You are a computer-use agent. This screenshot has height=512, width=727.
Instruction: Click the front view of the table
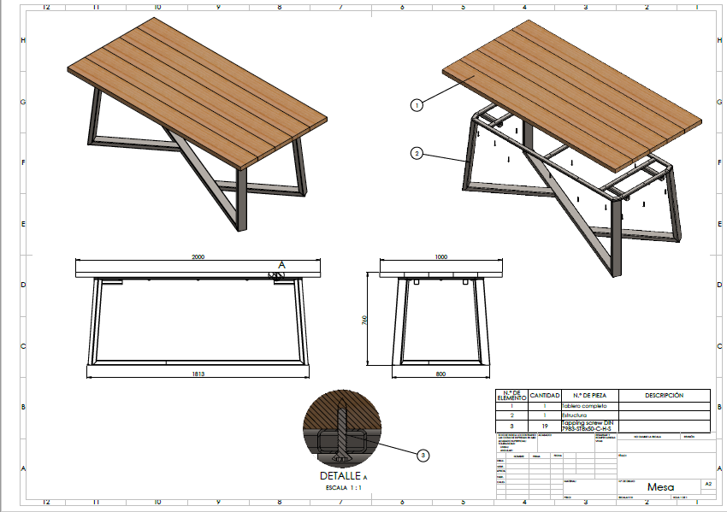(x=197, y=316)
